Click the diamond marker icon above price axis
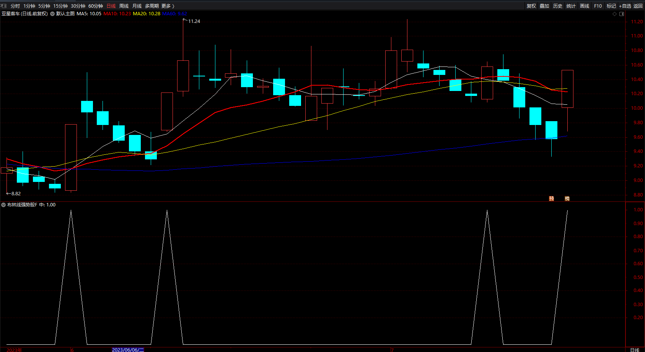 [614, 14]
